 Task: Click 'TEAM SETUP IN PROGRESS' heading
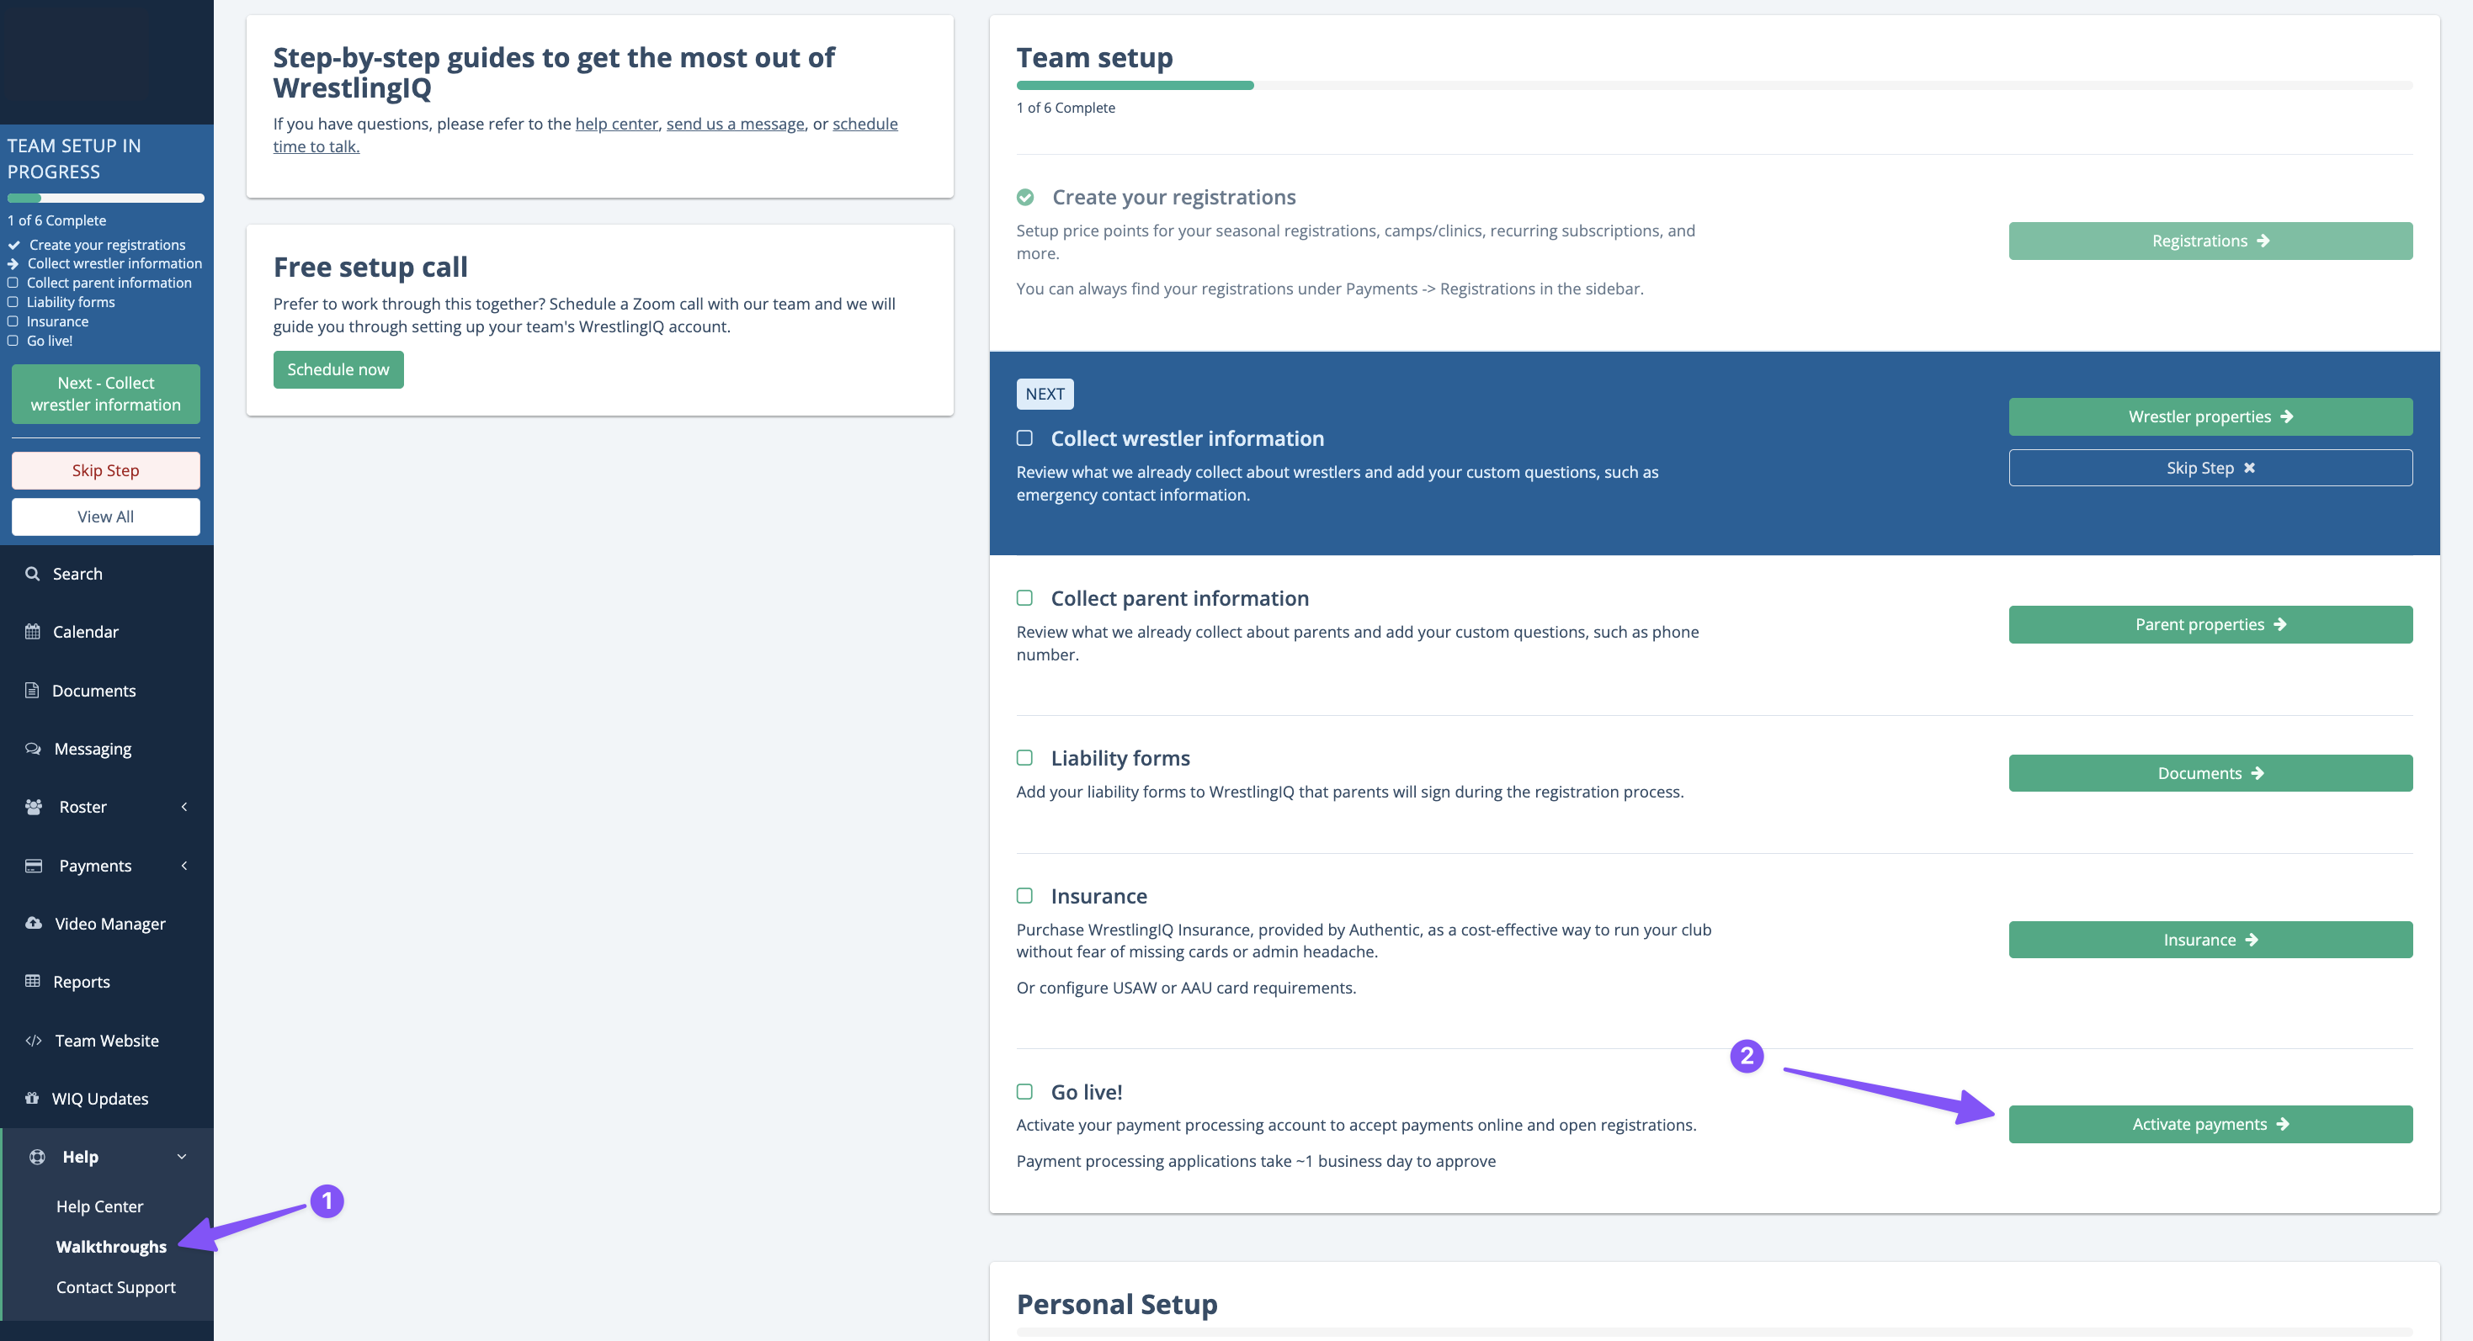[x=75, y=158]
